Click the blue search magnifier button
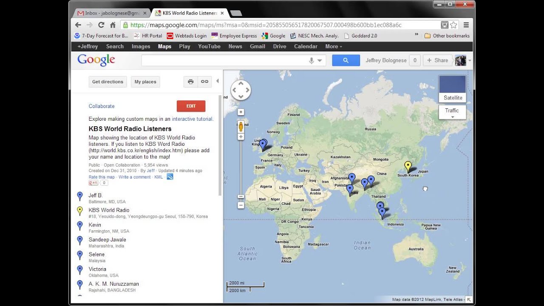This screenshot has width=544, height=306. (346, 60)
